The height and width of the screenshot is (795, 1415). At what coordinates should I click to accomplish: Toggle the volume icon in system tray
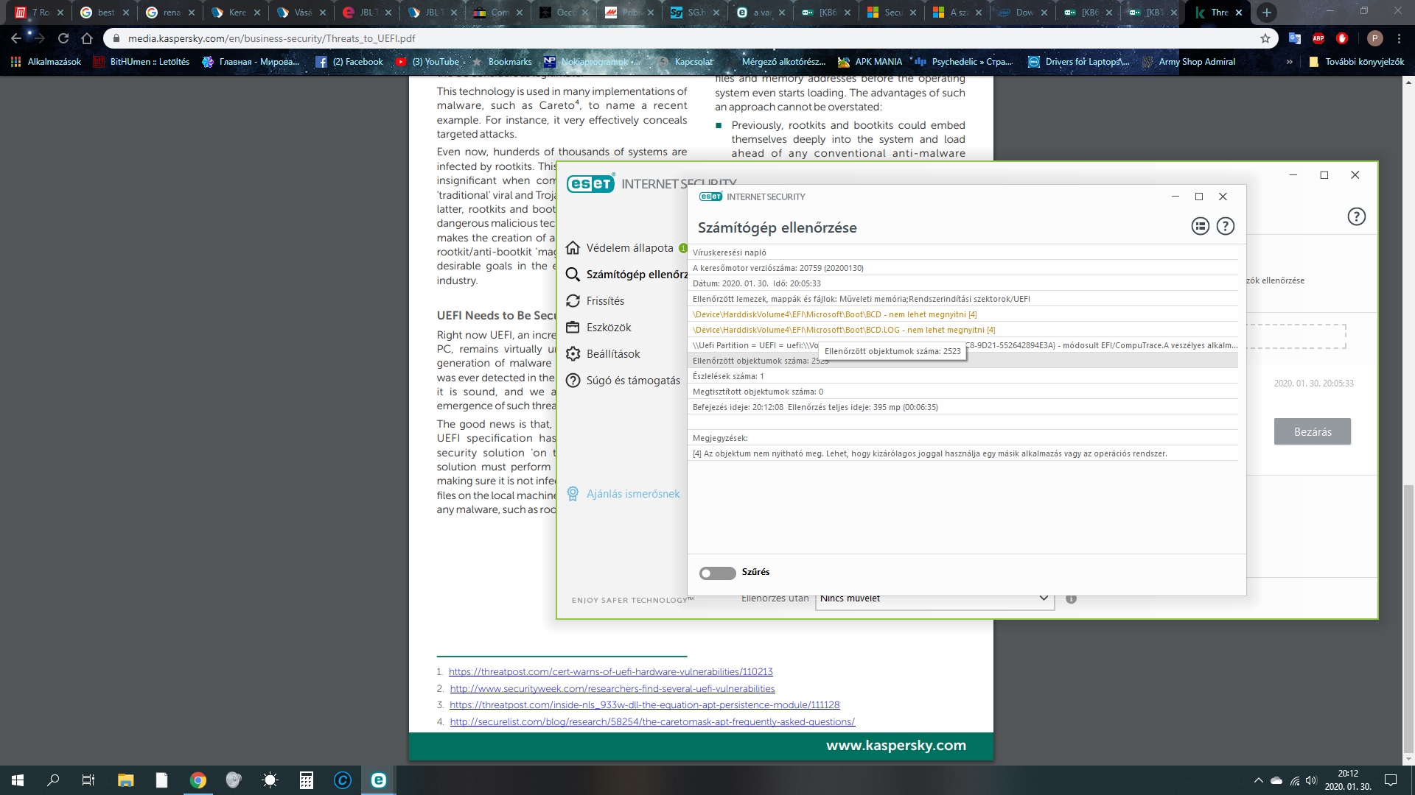(1313, 780)
